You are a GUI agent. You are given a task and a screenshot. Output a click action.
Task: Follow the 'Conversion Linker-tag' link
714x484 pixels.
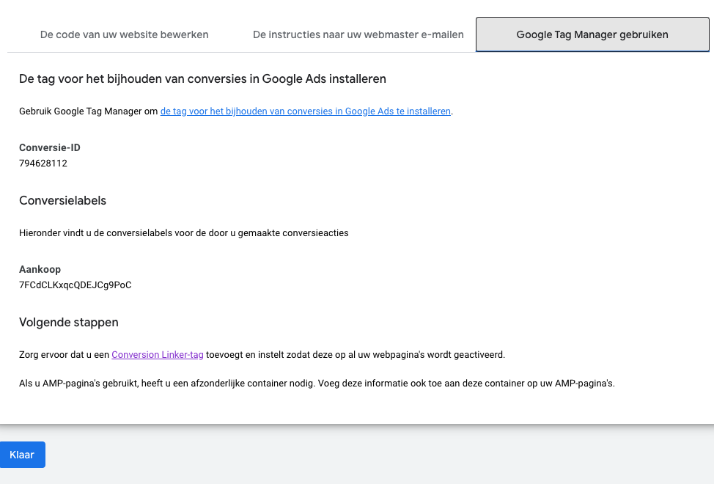(157, 355)
